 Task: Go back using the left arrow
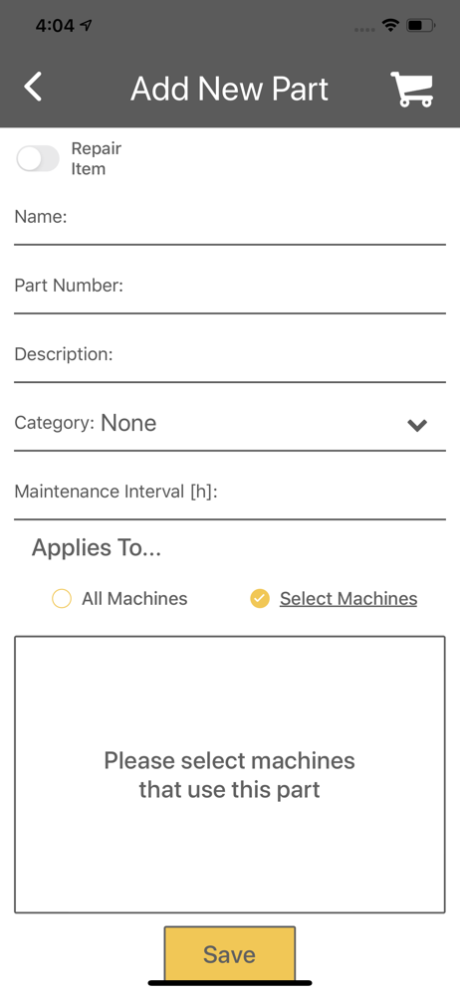pyautogui.click(x=33, y=87)
